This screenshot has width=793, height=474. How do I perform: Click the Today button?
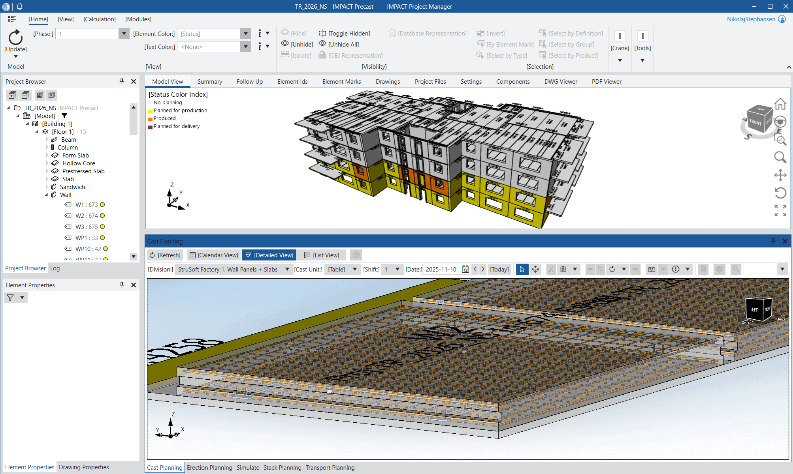(x=499, y=269)
